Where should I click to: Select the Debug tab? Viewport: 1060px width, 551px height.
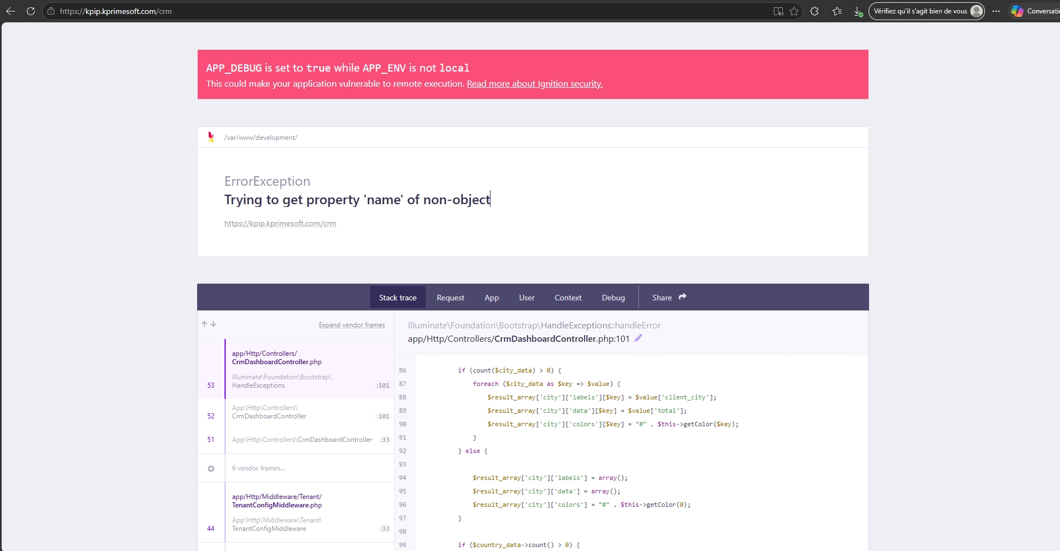[x=613, y=298]
